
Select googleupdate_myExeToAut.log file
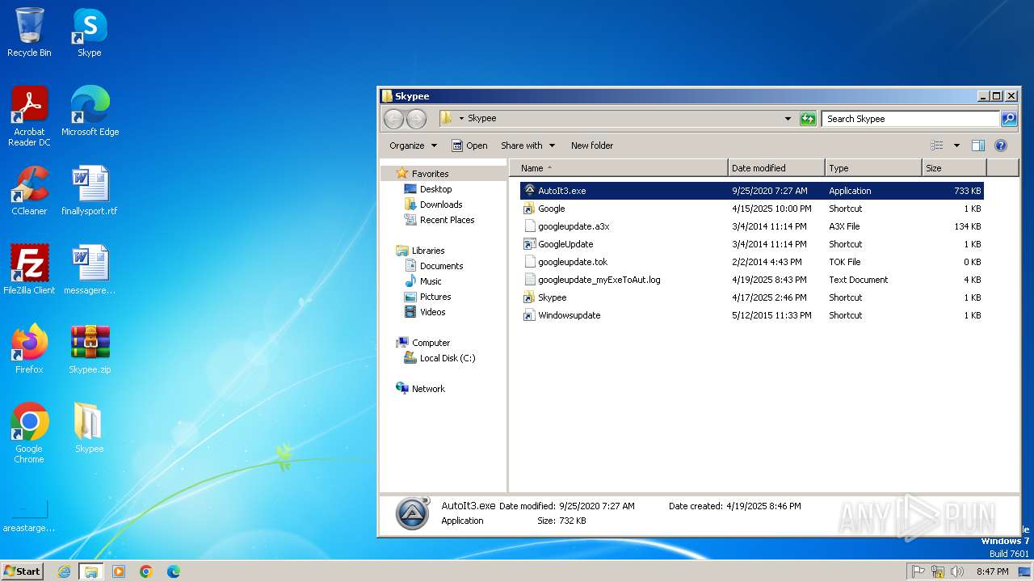pyautogui.click(x=752, y=280)
